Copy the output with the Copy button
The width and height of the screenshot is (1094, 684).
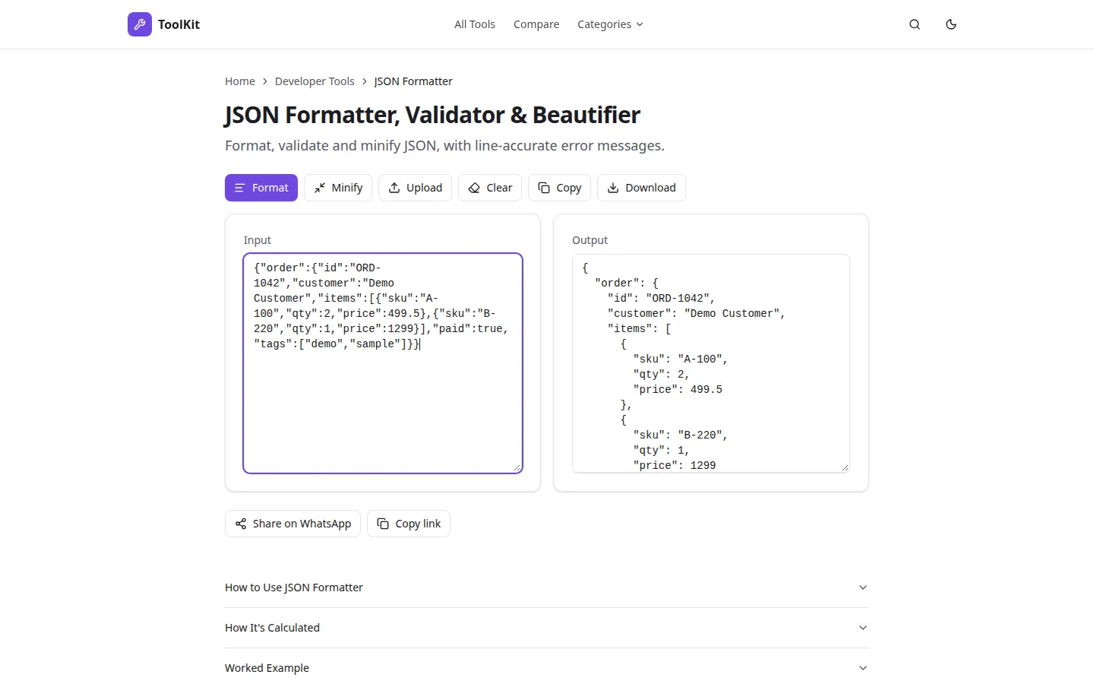(x=559, y=188)
